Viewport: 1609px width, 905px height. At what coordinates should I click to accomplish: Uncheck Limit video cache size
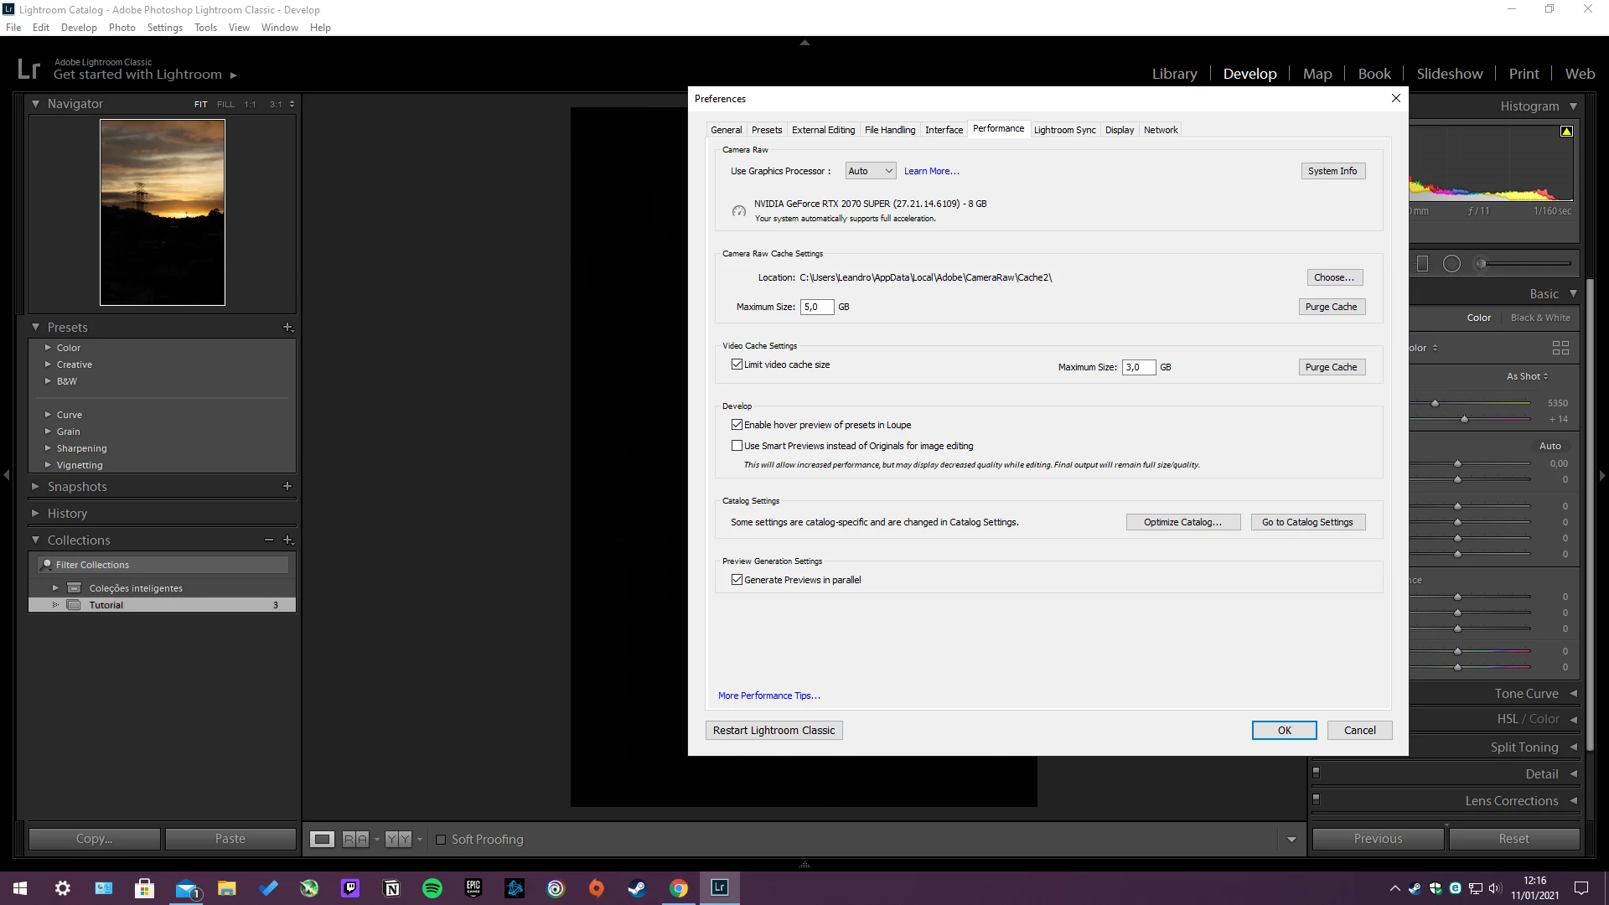[737, 365]
